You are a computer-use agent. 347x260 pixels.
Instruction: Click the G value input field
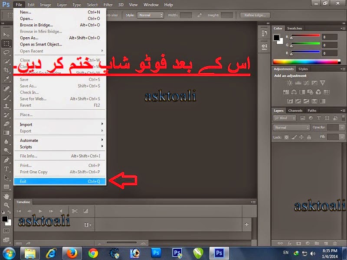pos(330,45)
